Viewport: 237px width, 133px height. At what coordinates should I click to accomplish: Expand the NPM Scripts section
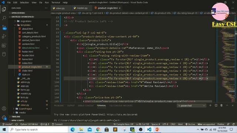tap(29, 120)
